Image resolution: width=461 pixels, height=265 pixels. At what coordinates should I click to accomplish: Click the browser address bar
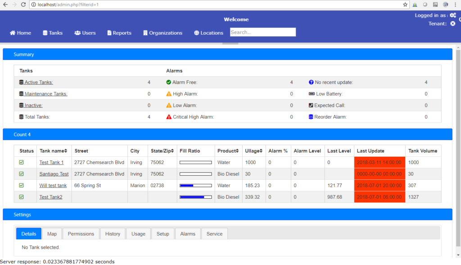pyautogui.click(x=219, y=5)
